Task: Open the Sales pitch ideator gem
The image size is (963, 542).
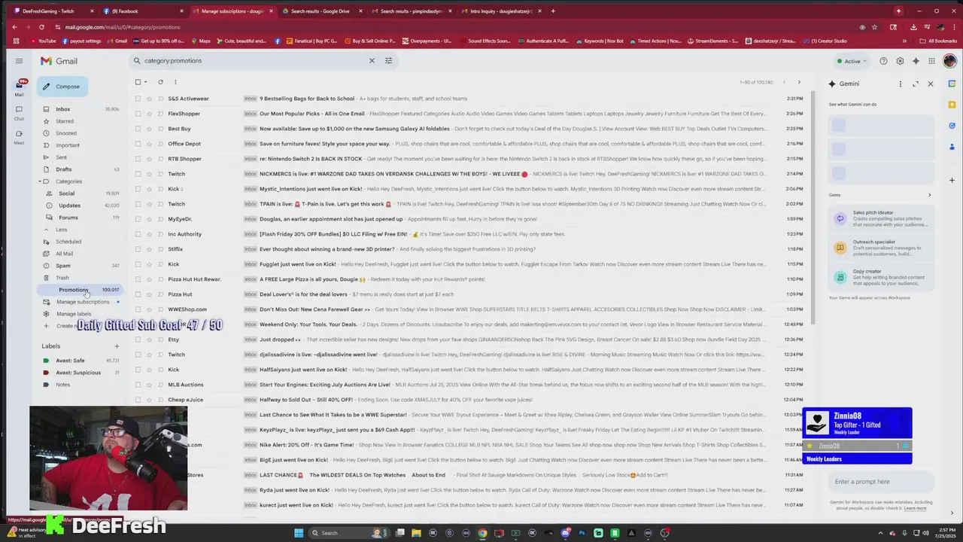Action: click(x=880, y=218)
